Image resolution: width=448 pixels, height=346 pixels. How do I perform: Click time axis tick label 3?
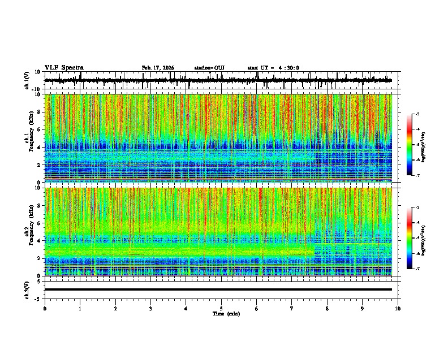pos(150,309)
